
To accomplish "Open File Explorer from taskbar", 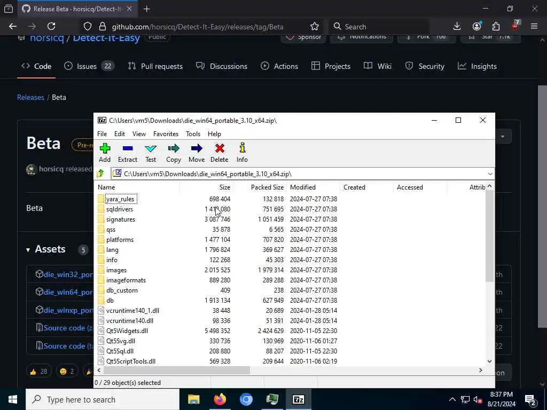I will click(193, 399).
